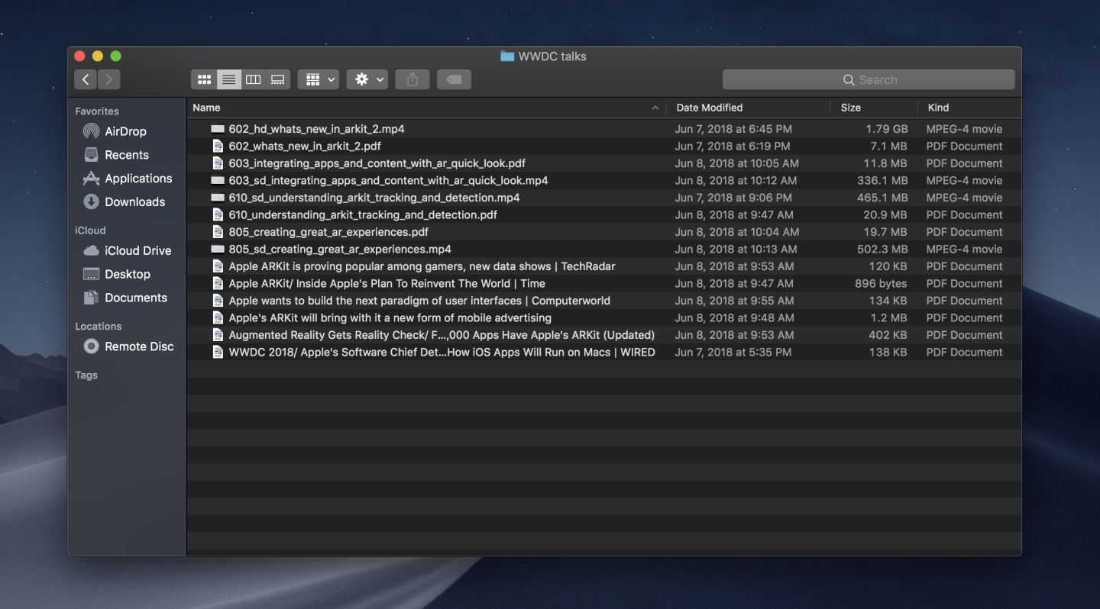
Task: Select 805_sd_creating_great_ar_experiences.mp4 icon
Action: [x=218, y=250]
